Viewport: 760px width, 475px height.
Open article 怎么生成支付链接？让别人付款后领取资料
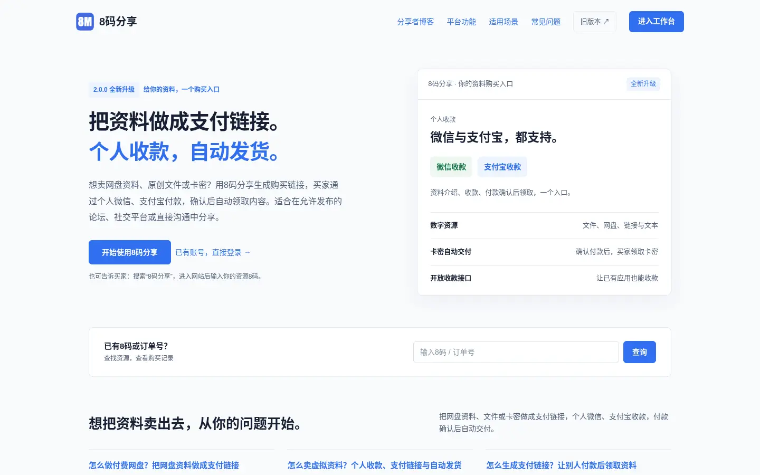[562, 465]
